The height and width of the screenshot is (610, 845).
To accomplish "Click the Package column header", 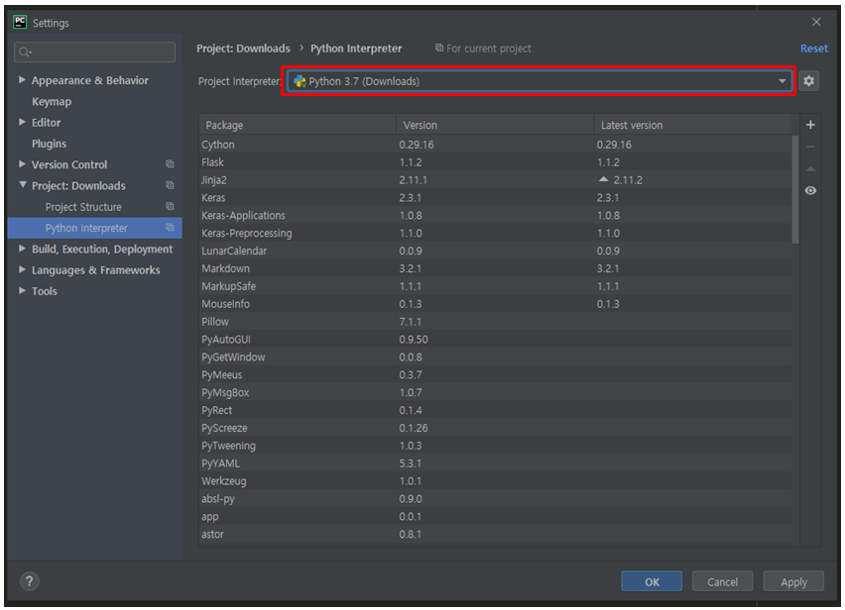I will [298, 125].
